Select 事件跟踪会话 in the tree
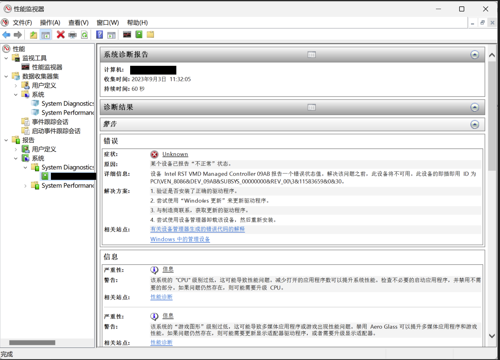Screen dimensions: 500x360 pos(50,122)
